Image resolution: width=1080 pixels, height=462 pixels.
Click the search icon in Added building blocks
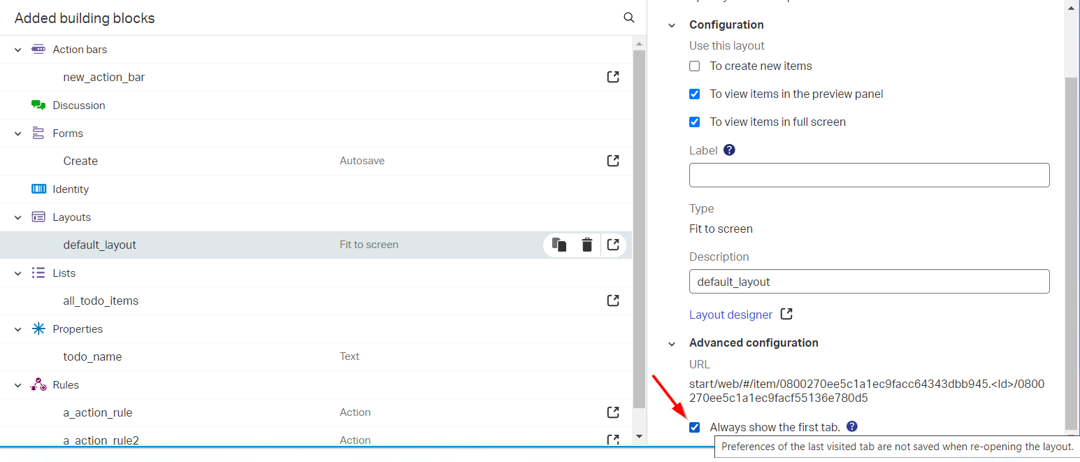tap(629, 17)
